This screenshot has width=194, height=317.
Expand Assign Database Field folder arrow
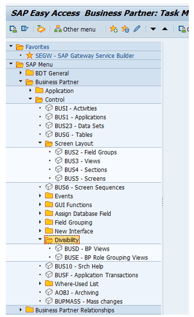point(40,213)
